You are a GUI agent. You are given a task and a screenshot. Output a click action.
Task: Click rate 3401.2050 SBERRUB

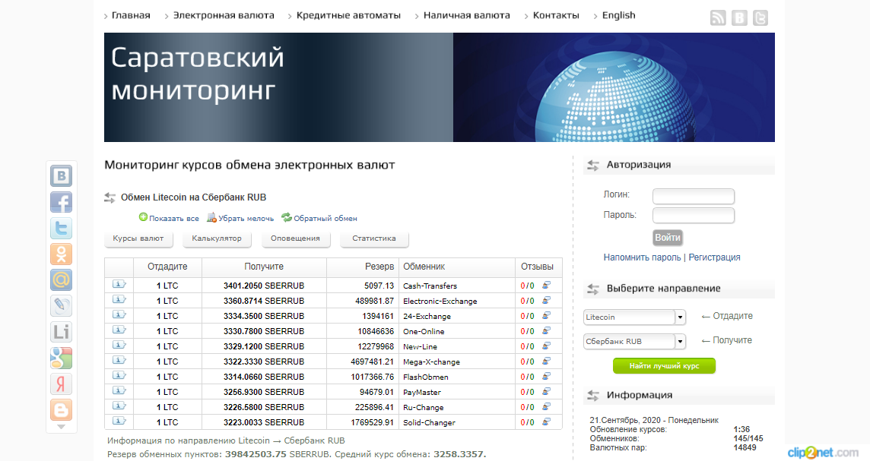coord(264,286)
